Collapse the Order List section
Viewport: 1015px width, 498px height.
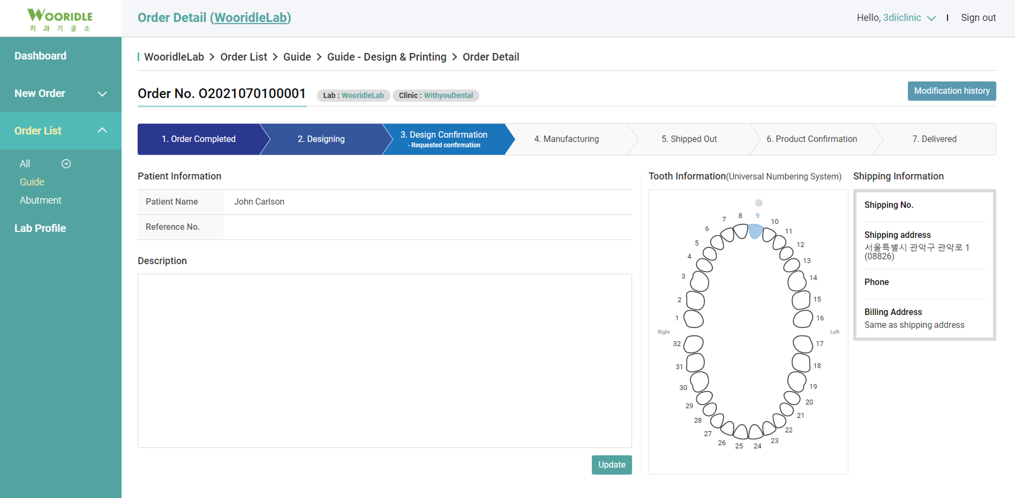(x=103, y=130)
